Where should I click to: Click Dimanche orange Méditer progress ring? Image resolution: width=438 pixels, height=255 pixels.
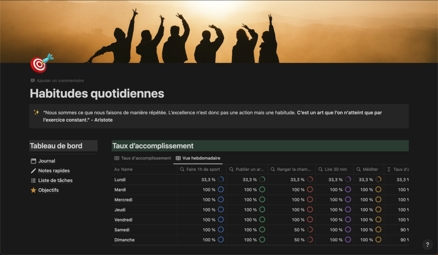pyautogui.click(x=378, y=240)
